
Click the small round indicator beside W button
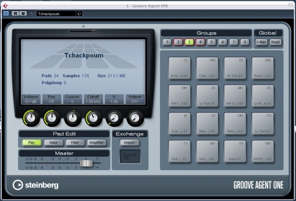tap(31, 13)
